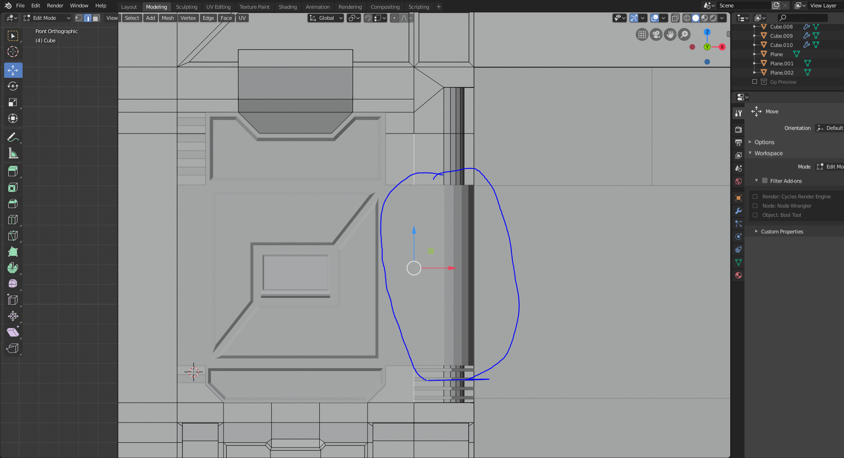Select the Rotate tool
Viewport: 844px width, 458px height.
pyautogui.click(x=13, y=86)
